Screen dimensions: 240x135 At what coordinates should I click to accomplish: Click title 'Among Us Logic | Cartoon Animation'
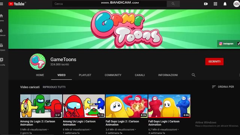point(79,123)
